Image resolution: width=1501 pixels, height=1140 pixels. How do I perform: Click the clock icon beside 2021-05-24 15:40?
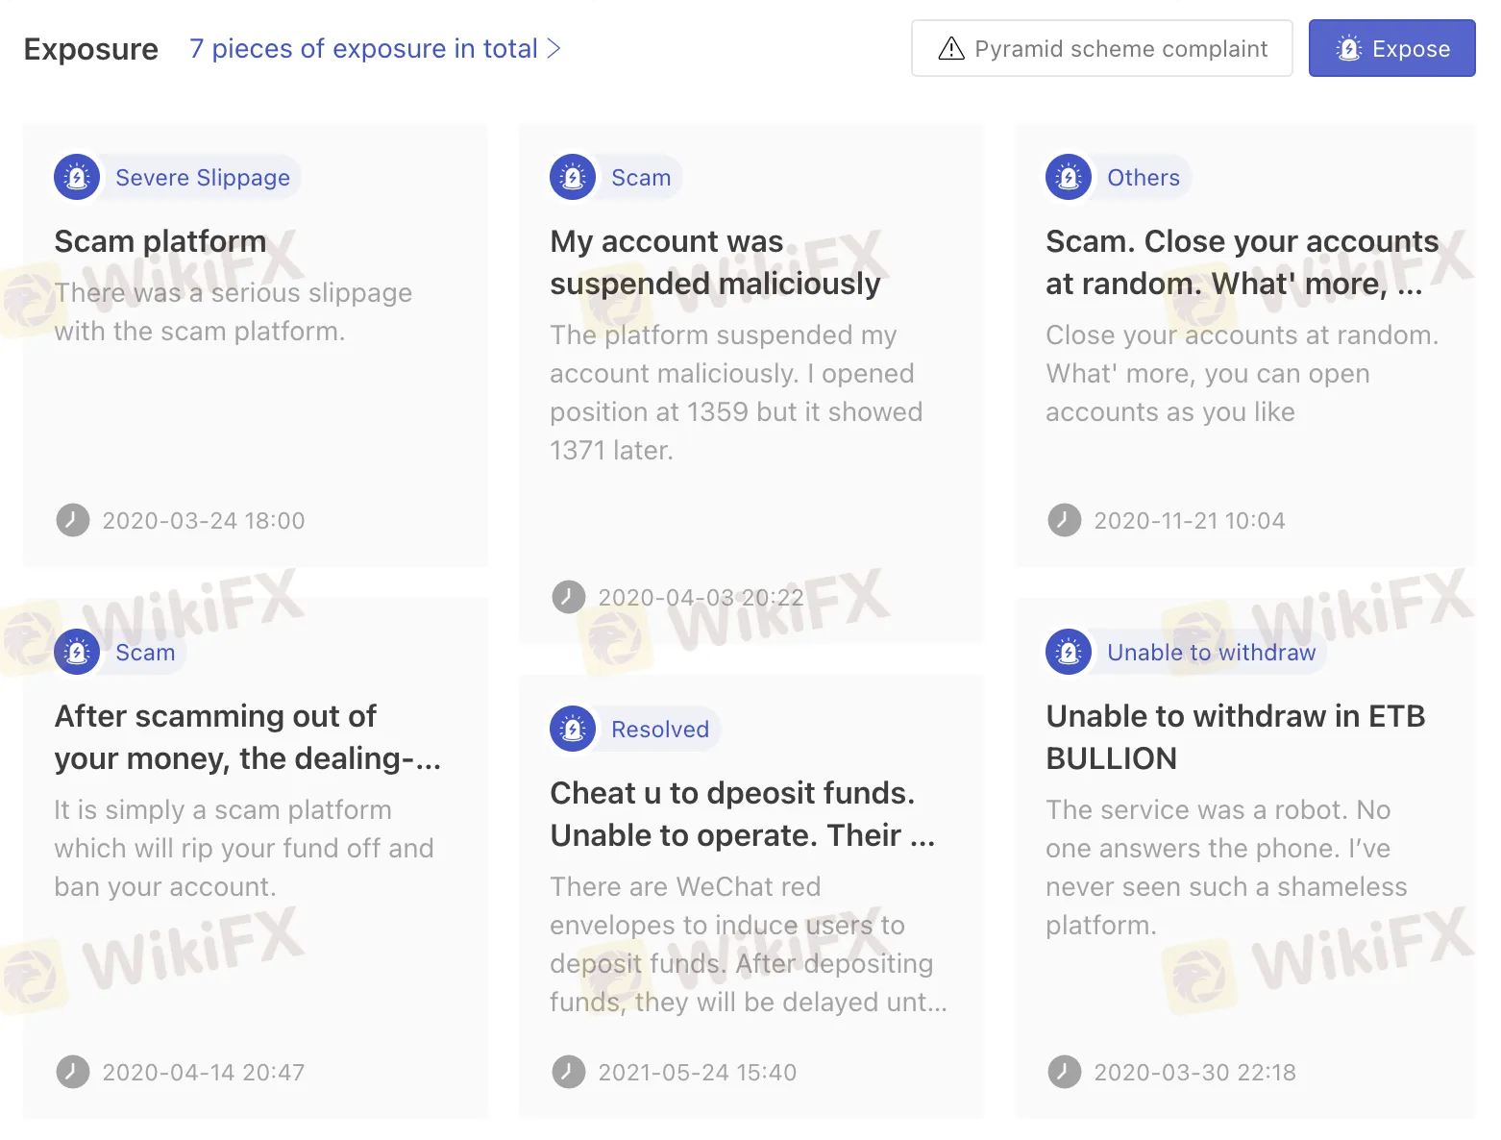(569, 1072)
